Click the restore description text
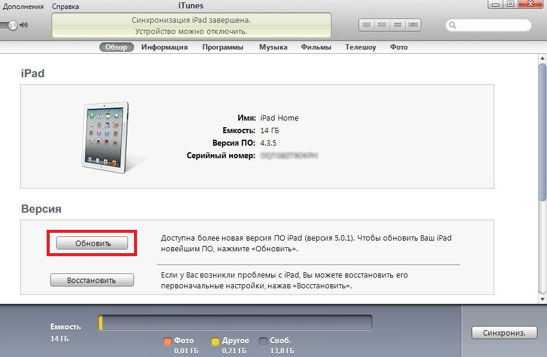Screen dimensions: 547x357 [x=284, y=280]
